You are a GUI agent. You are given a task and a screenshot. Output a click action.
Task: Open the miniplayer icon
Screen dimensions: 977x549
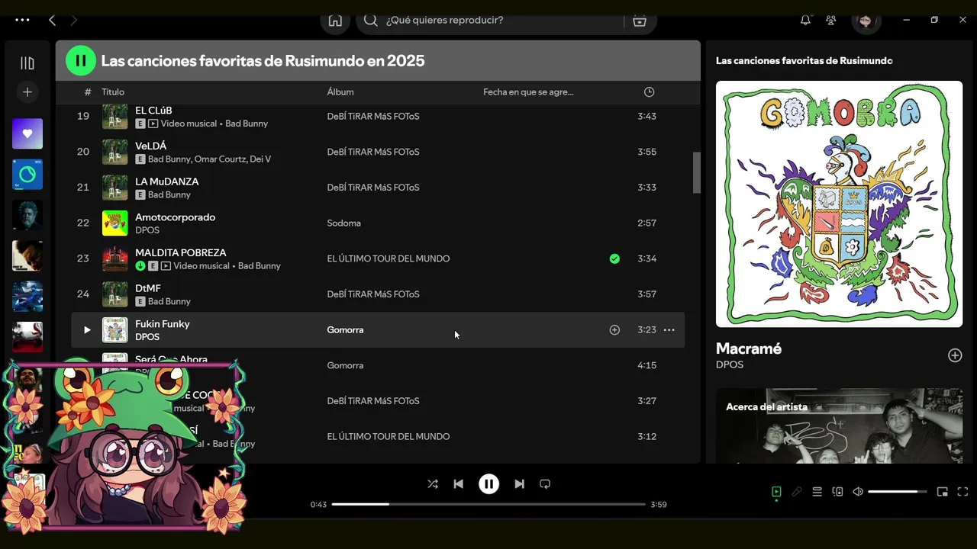[943, 492]
